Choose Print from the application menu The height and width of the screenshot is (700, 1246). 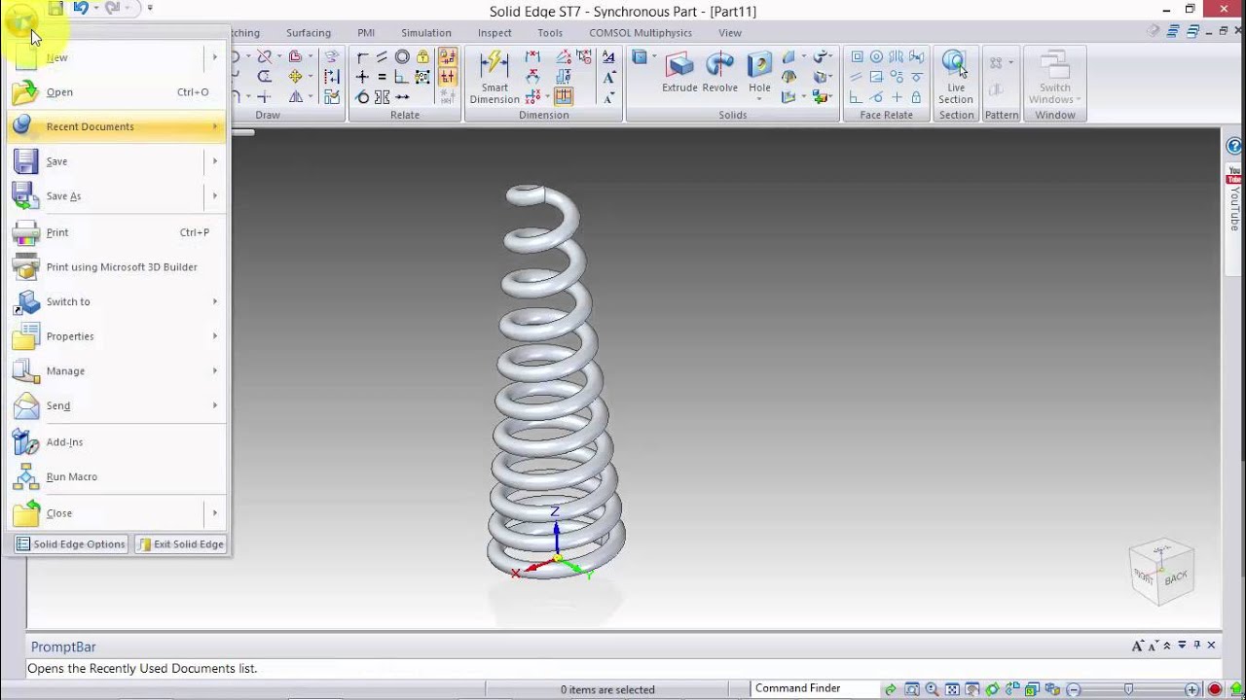pos(117,232)
